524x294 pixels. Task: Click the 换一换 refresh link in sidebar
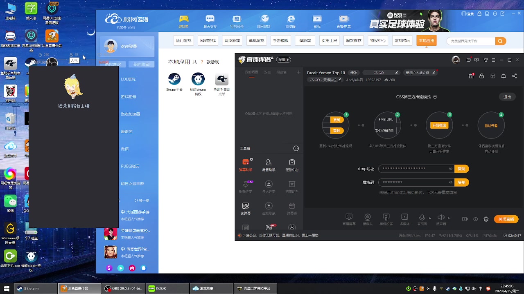coord(142,200)
